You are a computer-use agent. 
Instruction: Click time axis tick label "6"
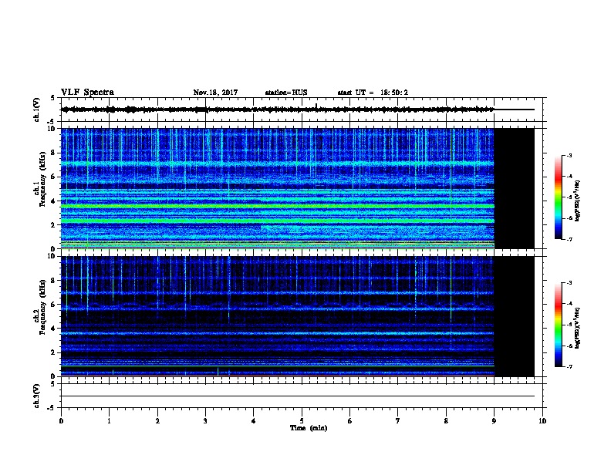(349, 421)
